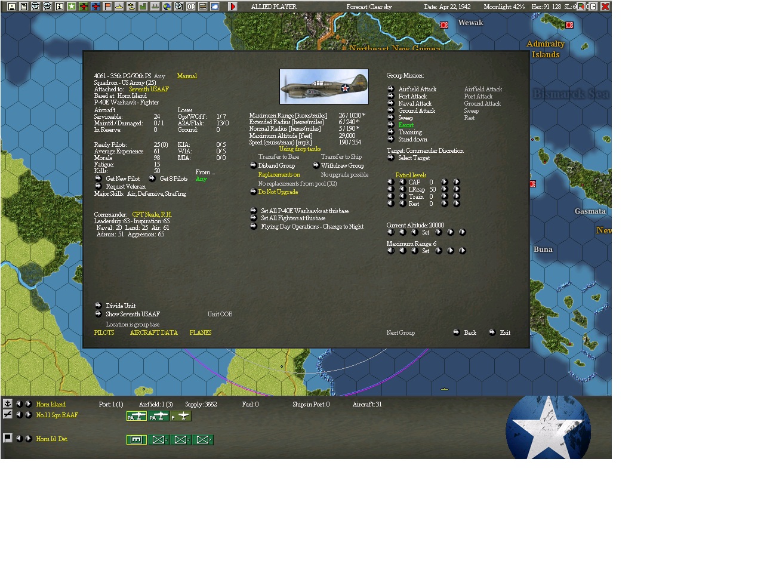The image size is (764, 573).
Task: Click 'Select Target'
Action: (390, 158)
